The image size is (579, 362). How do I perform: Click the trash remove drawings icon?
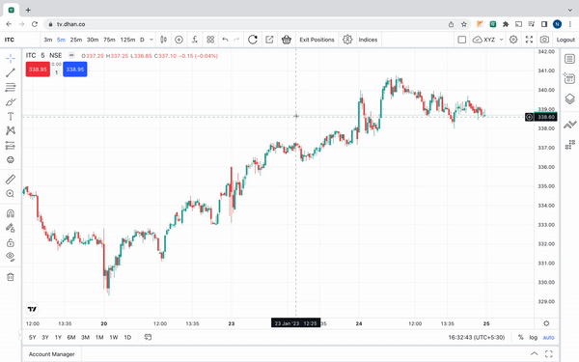(11, 277)
